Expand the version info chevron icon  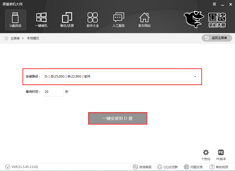click(x=8, y=167)
